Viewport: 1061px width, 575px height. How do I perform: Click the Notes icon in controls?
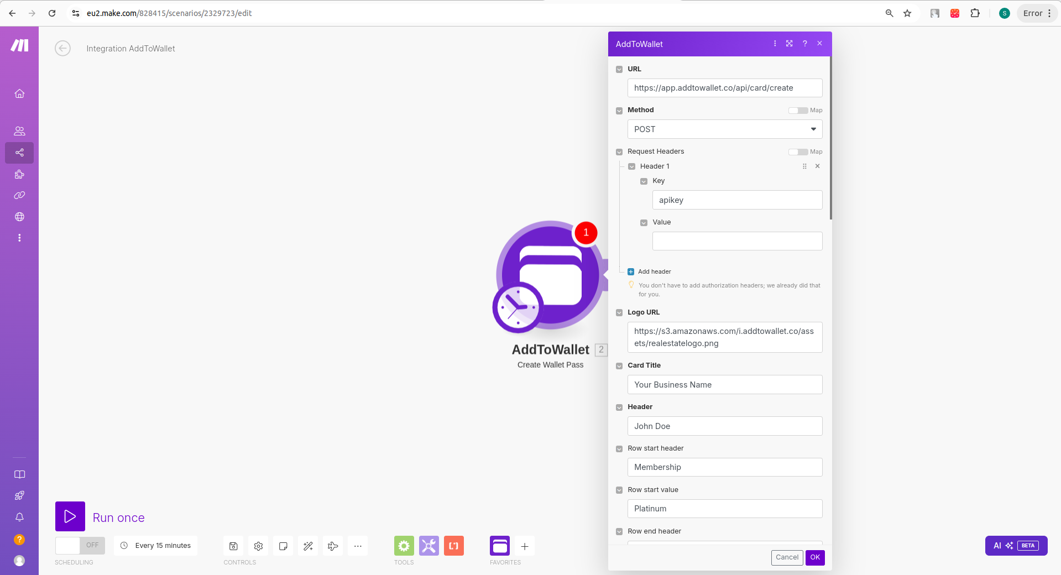pos(283,546)
